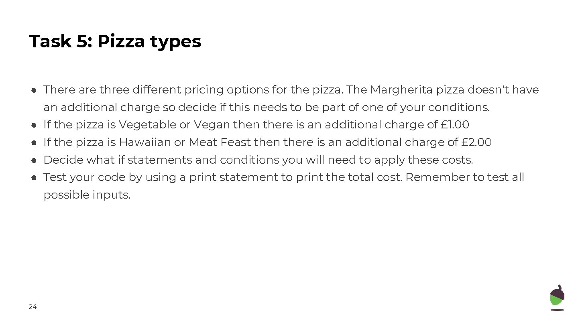Click the line starting "an additional charge so decide"
The width and height of the screenshot is (578, 325).
pyautogui.click(x=267, y=108)
